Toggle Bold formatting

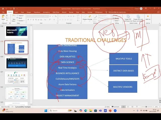point(28,19)
